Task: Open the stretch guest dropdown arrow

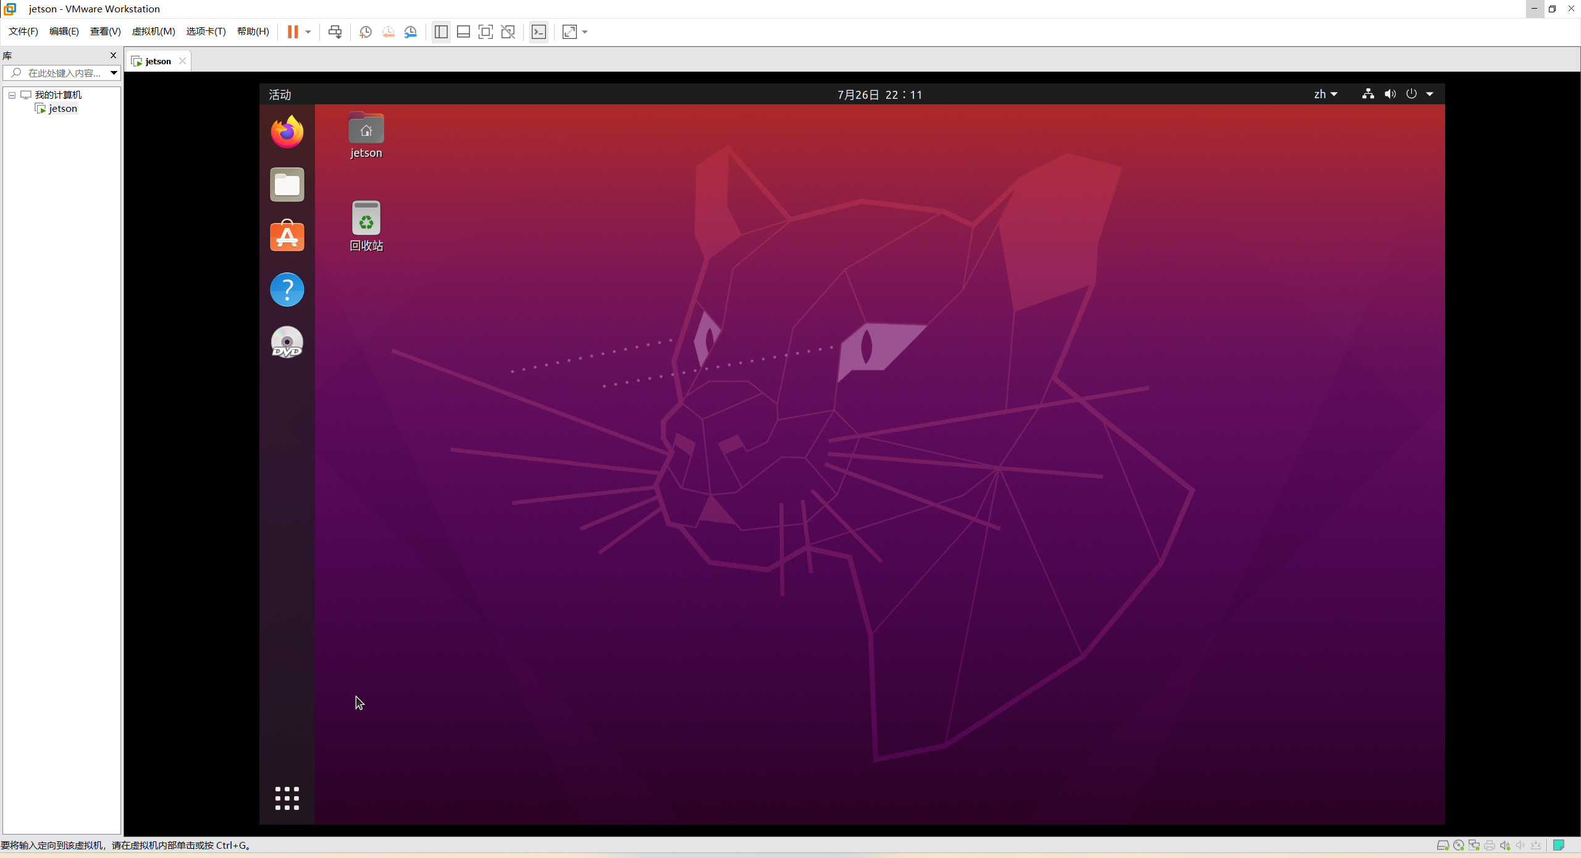Action: (585, 32)
